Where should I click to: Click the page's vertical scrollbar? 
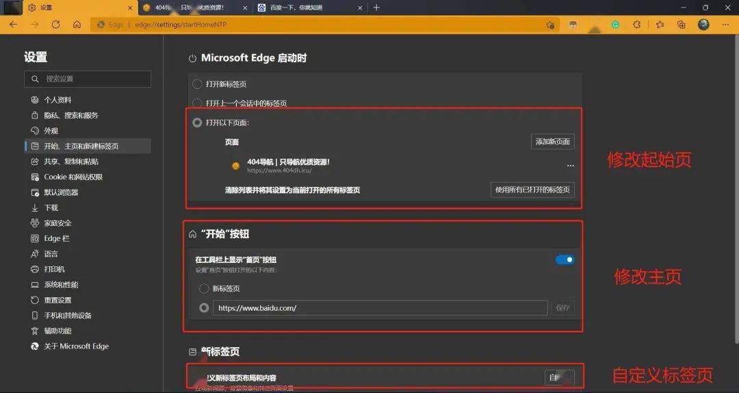click(736, 189)
